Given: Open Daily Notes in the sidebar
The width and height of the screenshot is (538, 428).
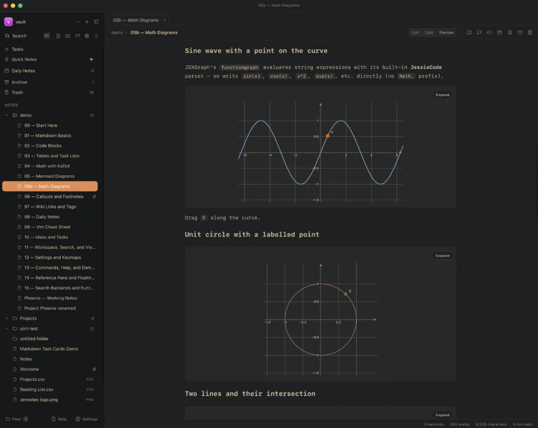Looking at the screenshot, I should 49,71.
